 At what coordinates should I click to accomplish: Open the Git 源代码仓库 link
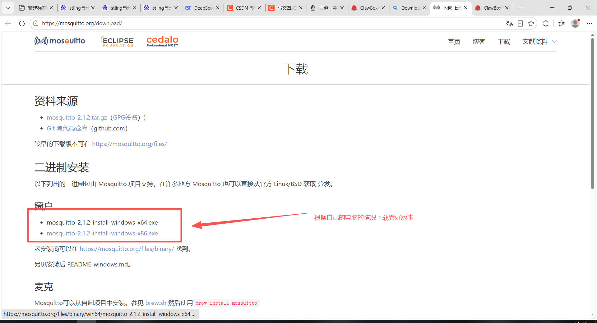pyautogui.click(x=67, y=128)
